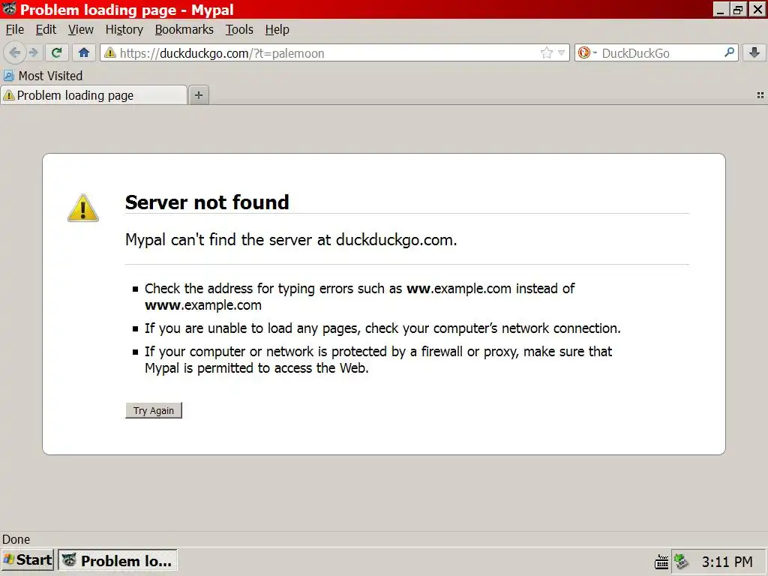Click the network status tray icon
Viewport: 768px width, 576px height.
click(681, 561)
